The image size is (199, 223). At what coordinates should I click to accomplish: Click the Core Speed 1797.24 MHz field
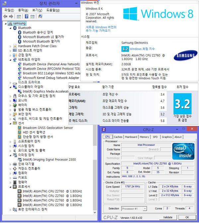pos(132,186)
